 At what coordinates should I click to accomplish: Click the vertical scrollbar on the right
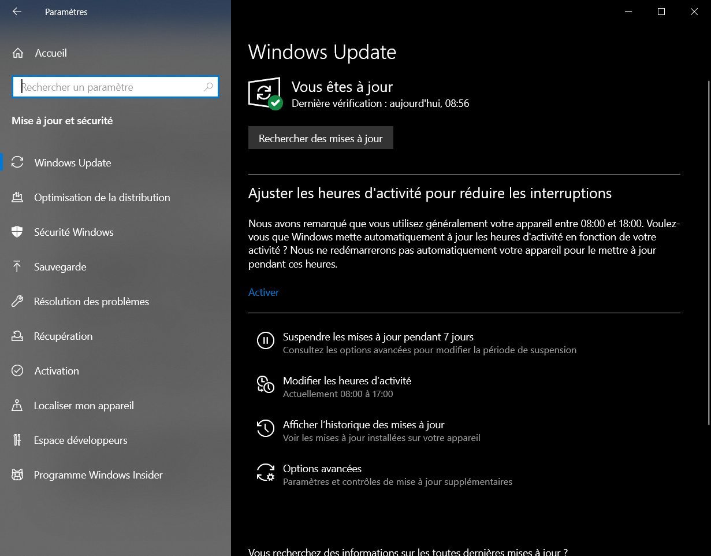coord(708,251)
